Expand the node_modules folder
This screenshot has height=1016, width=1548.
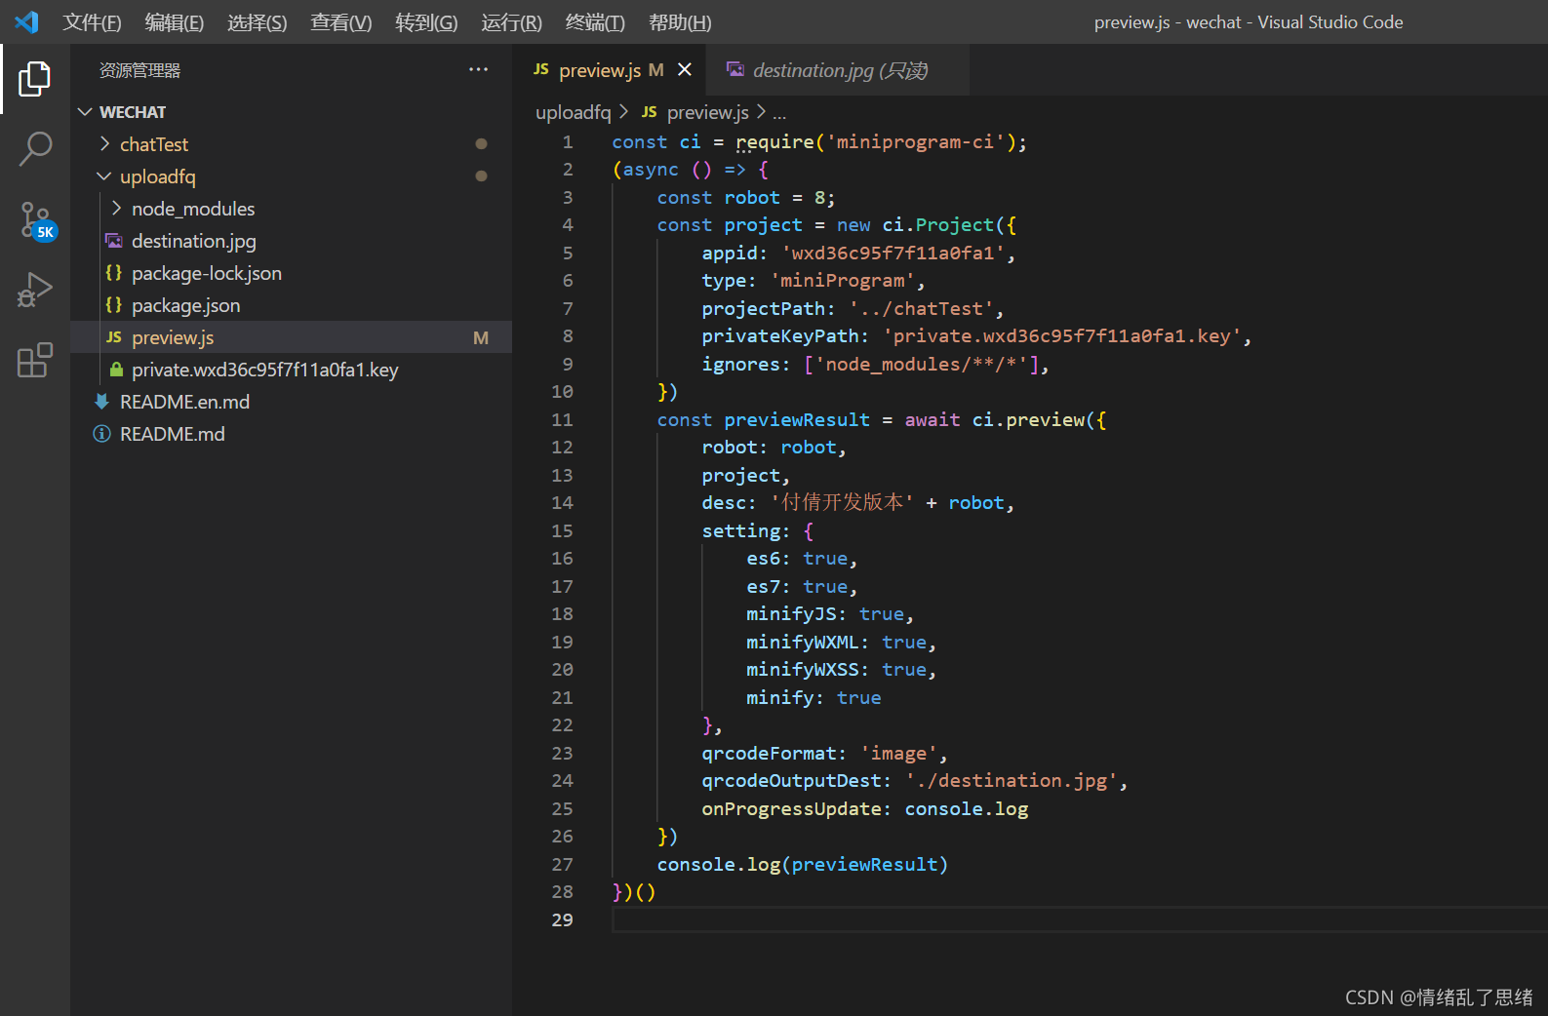(116, 209)
